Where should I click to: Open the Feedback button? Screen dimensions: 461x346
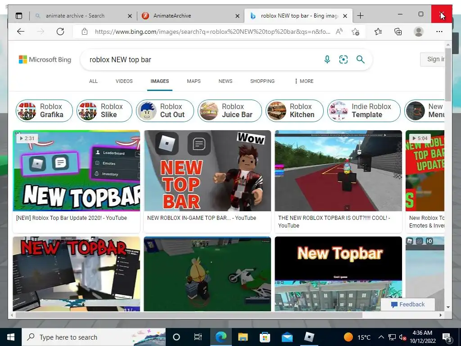(x=408, y=305)
